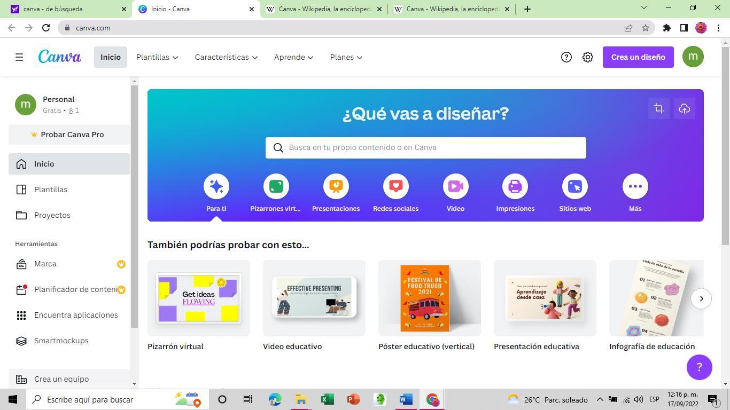Close the Yahoo search tab
Viewport: 730px width, 410px height.
pos(124,9)
